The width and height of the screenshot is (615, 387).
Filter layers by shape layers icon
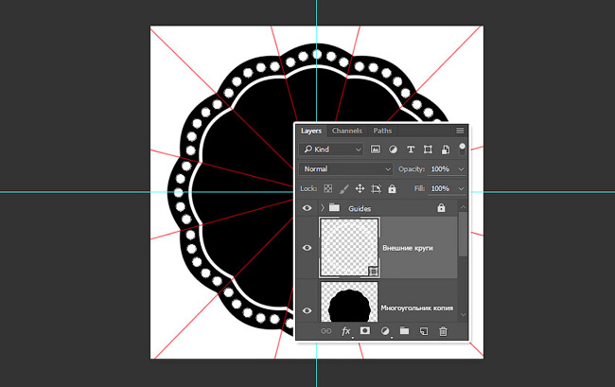pos(428,150)
